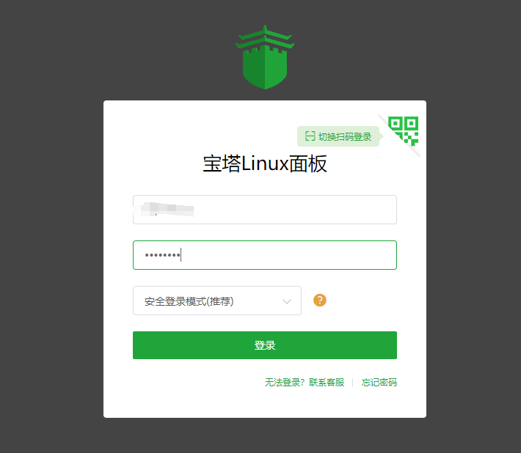Open the 无法登录?联系客服 link
Screen dimensions: 521x453
(x=305, y=383)
